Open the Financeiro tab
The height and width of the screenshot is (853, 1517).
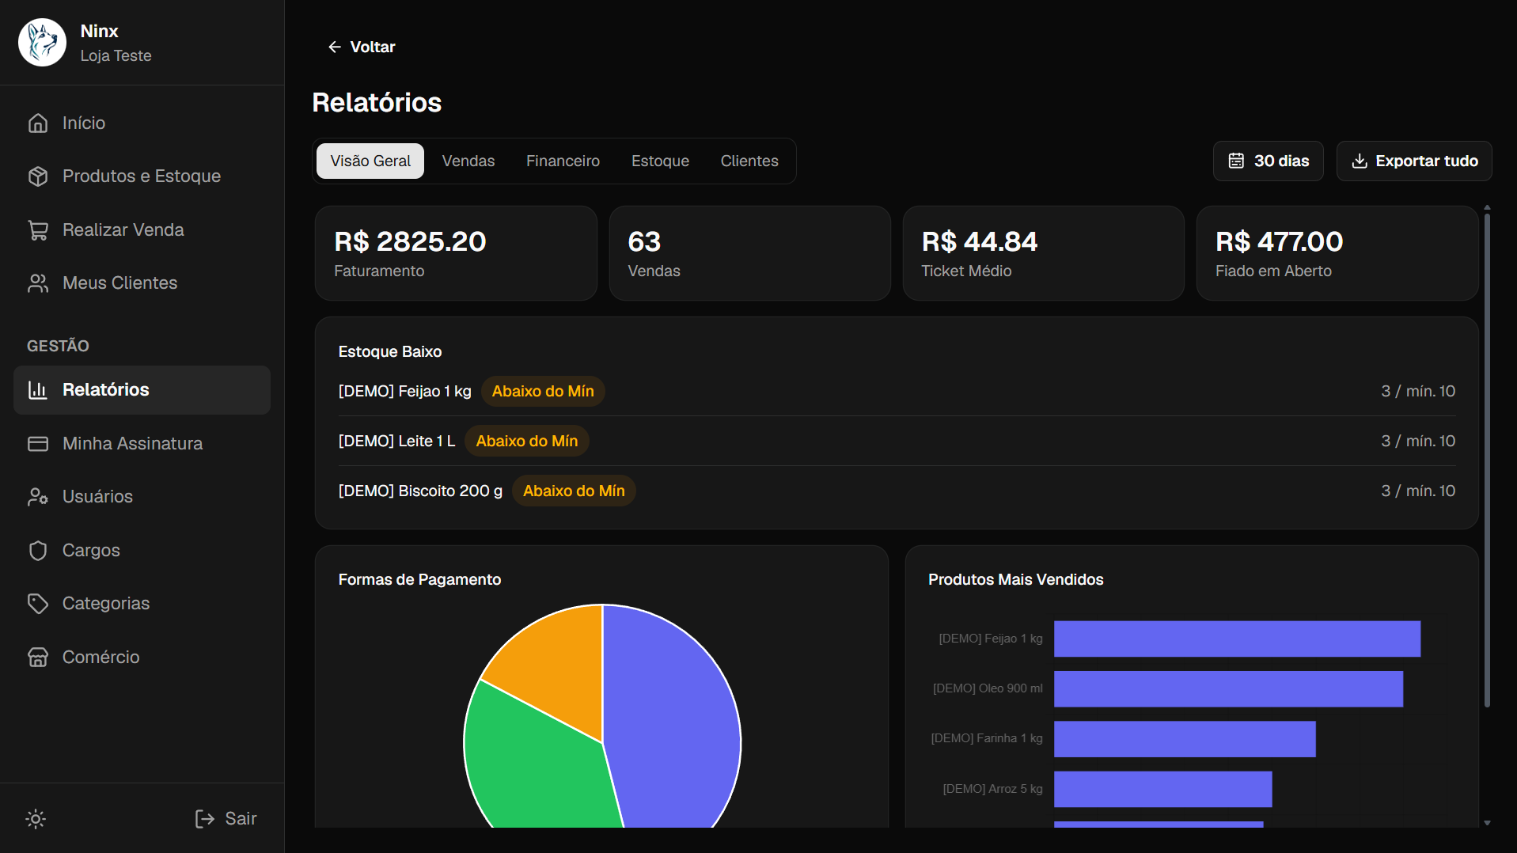(563, 161)
